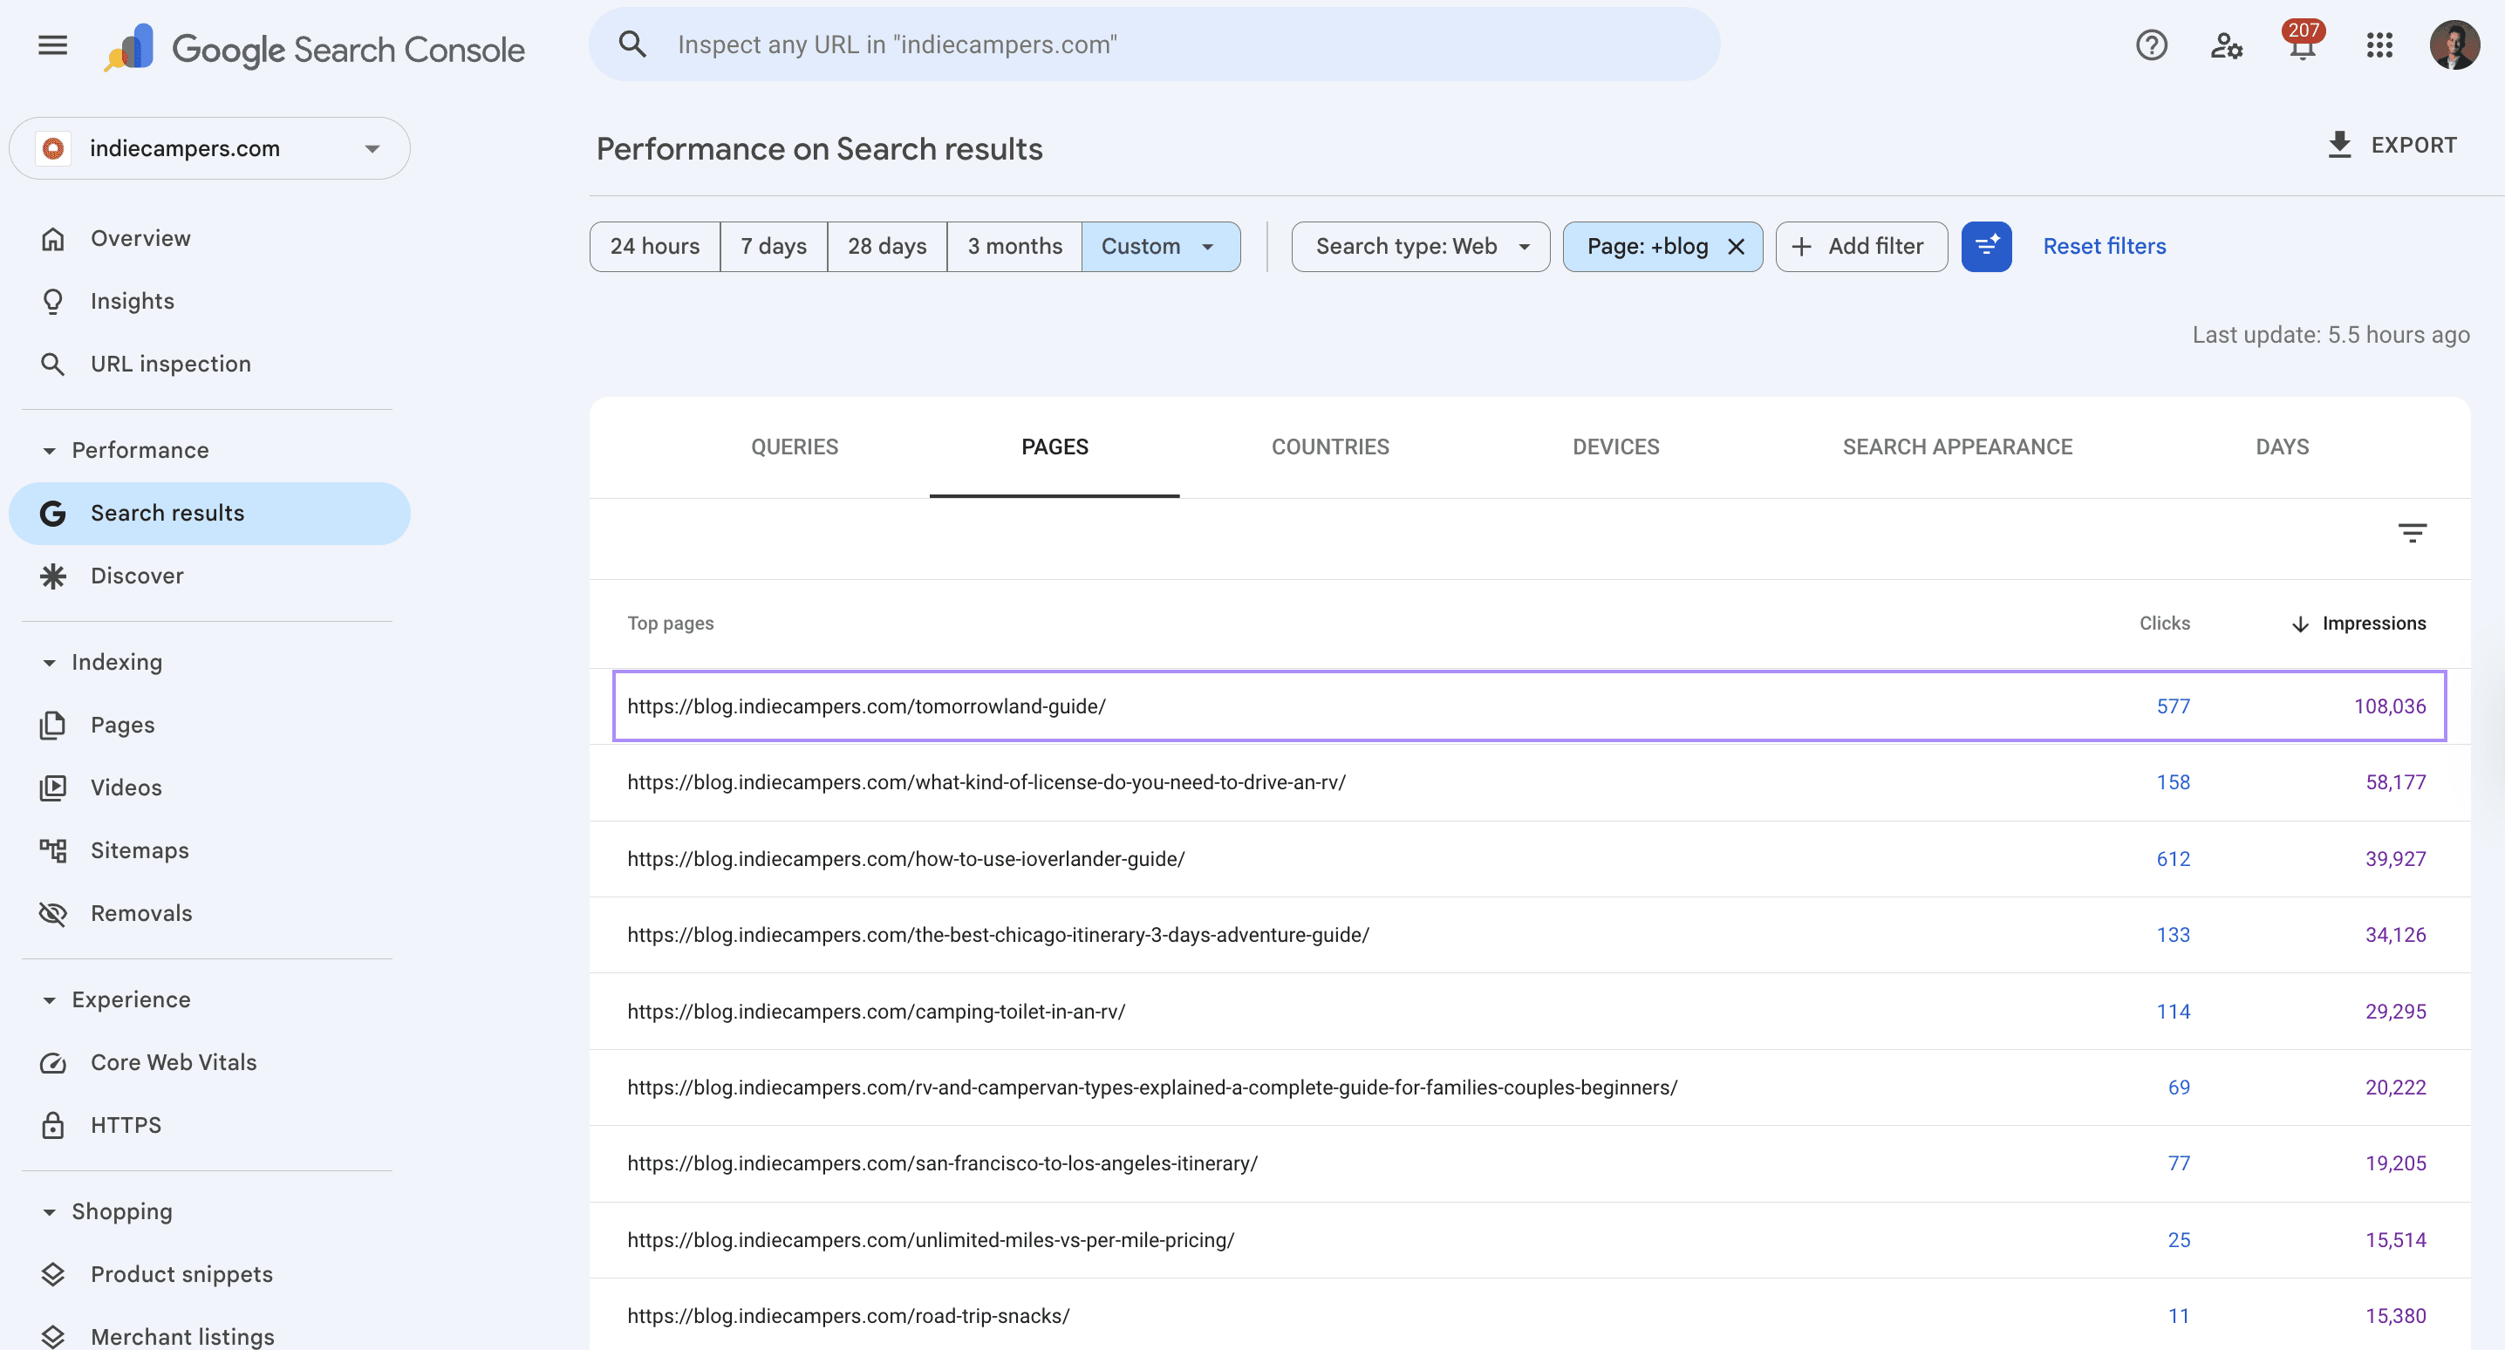Viewport: 2505px width, 1350px height.
Task: Collapse the Indexing section
Action: (x=49, y=663)
